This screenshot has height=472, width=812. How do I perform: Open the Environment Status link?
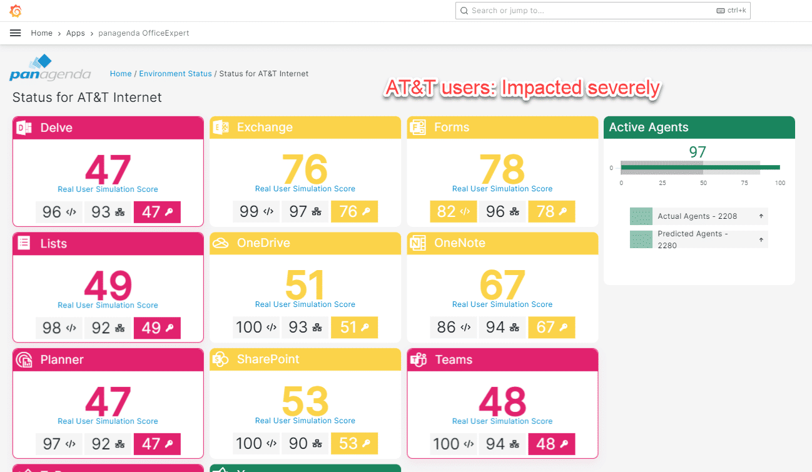pyautogui.click(x=175, y=74)
